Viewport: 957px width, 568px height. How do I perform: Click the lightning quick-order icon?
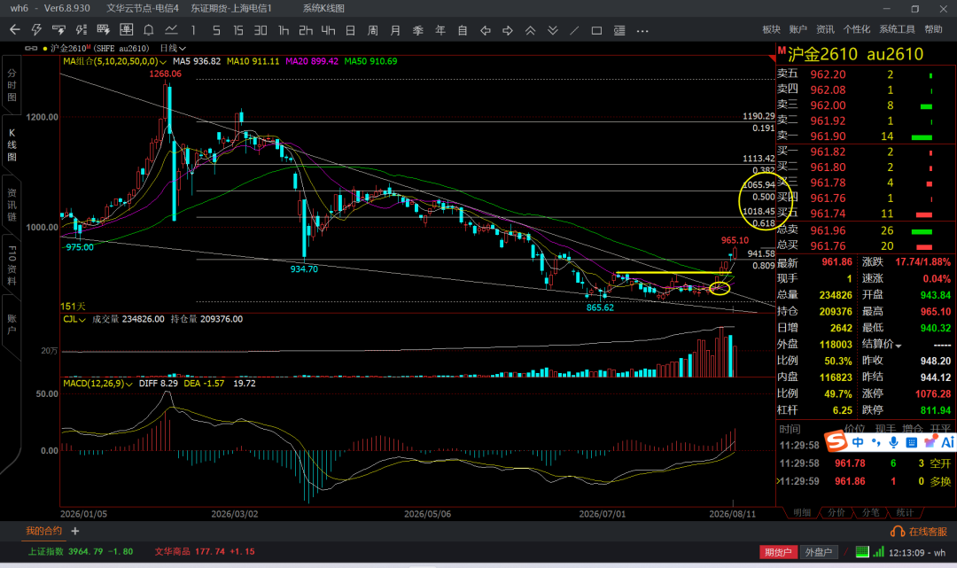(x=36, y=30)
